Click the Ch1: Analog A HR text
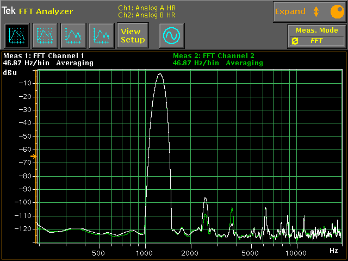Image resolution: width=348 pixels, height=261 pixels. (x=146, y=8)
